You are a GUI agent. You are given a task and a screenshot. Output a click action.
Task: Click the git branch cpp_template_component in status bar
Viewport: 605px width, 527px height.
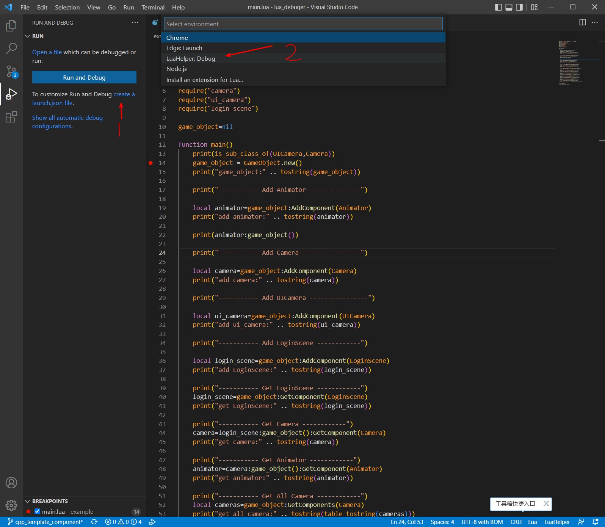point(45,522)
